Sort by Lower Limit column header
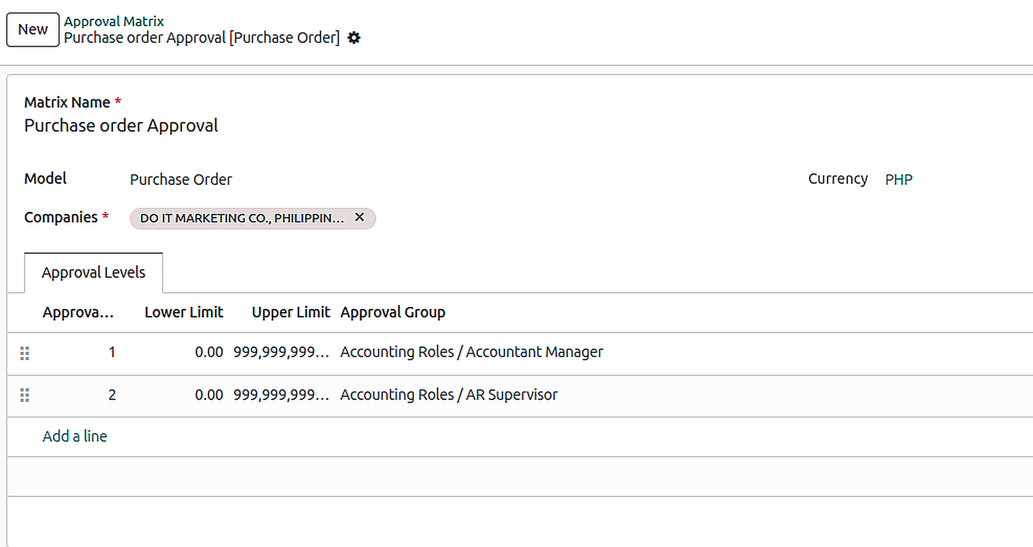Image resolution: width=1033 pixels, height=547 pixels. click(x=183, y=313)
